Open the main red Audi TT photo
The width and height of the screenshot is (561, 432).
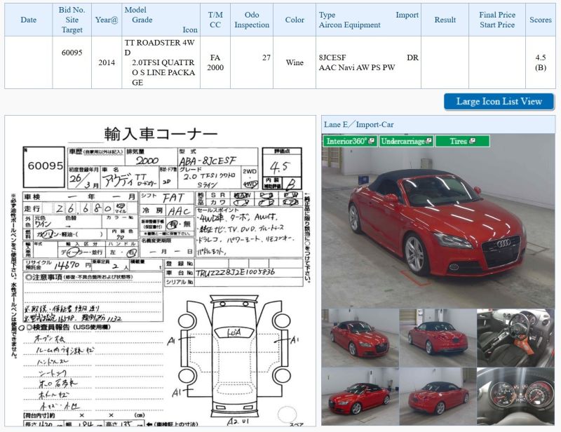point(438,221)
